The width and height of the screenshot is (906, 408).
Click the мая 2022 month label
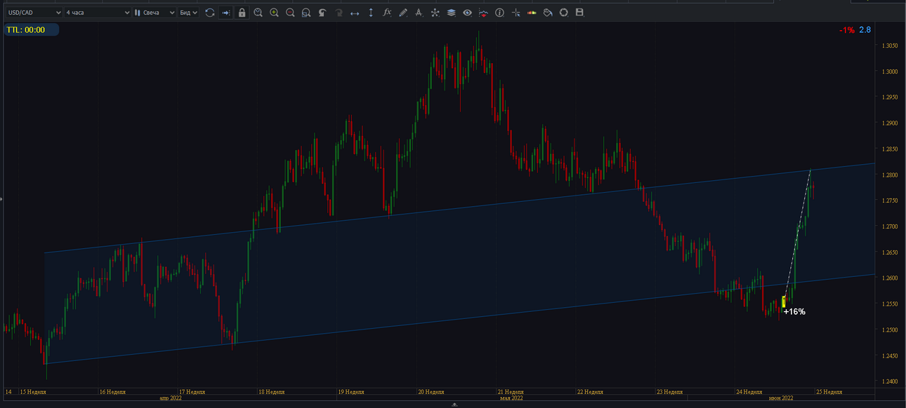[511, 398]
